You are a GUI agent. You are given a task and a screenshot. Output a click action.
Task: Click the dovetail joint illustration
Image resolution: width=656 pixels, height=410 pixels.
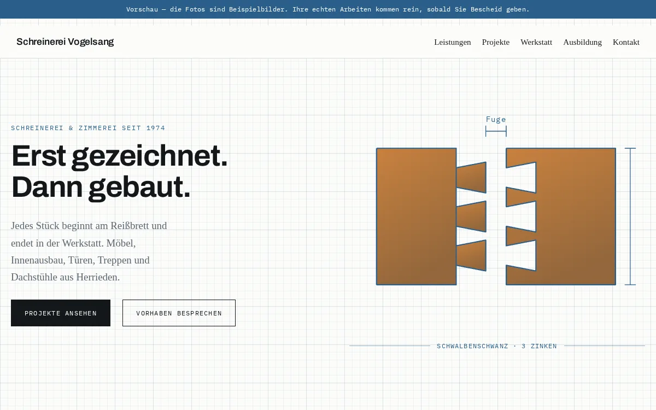coord(496,216)
